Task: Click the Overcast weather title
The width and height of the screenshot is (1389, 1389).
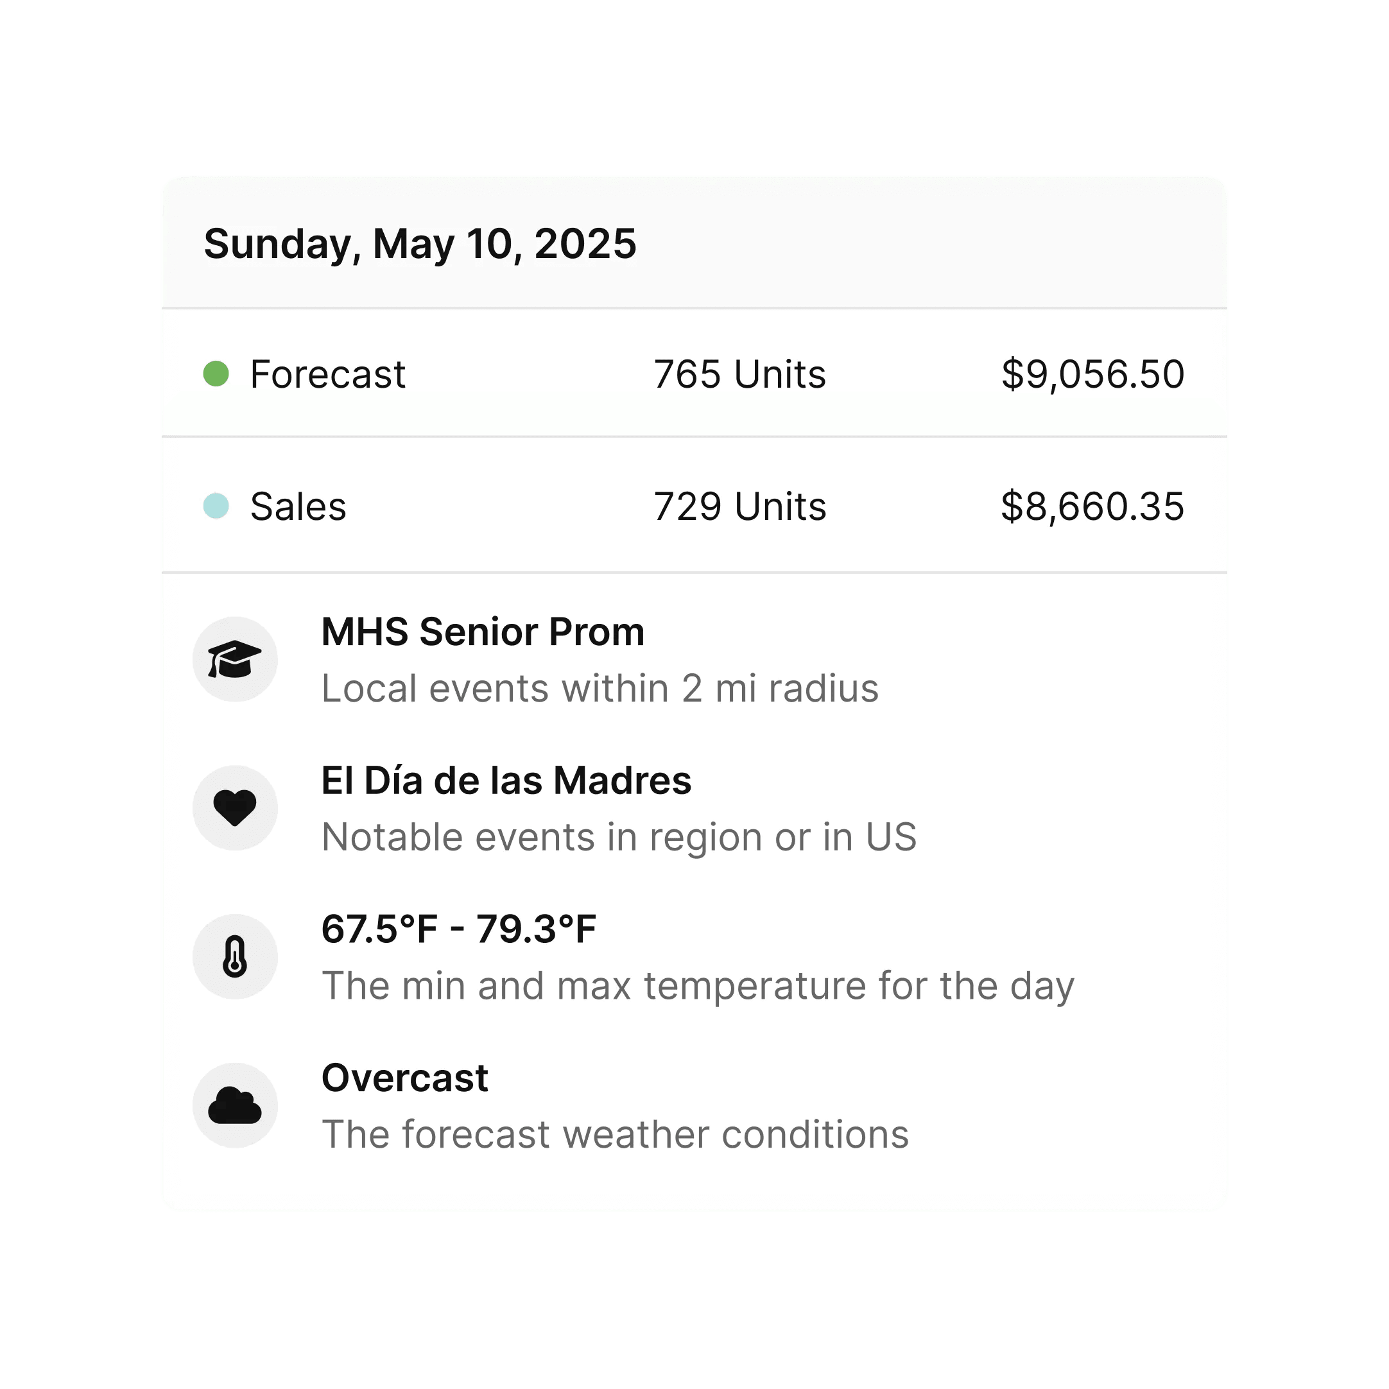Action: [x=405, y=1078]
